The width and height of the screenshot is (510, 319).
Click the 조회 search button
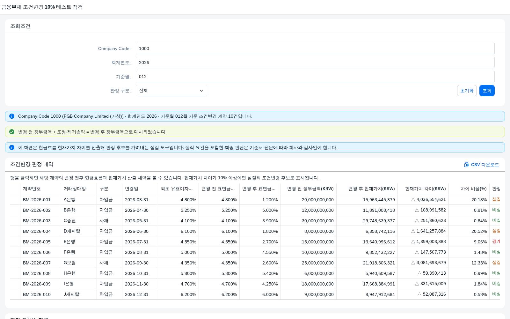pyautogui.click(x=487, y=91)
